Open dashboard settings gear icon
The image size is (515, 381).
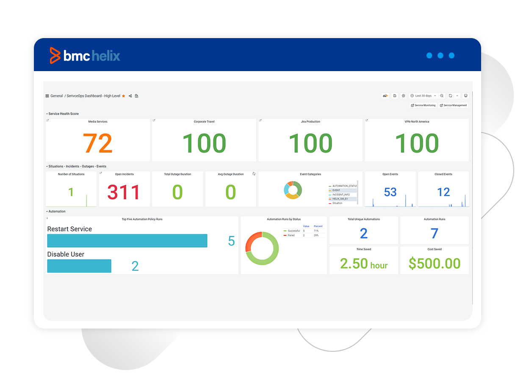pyautogui.click(x=403, y=96)
